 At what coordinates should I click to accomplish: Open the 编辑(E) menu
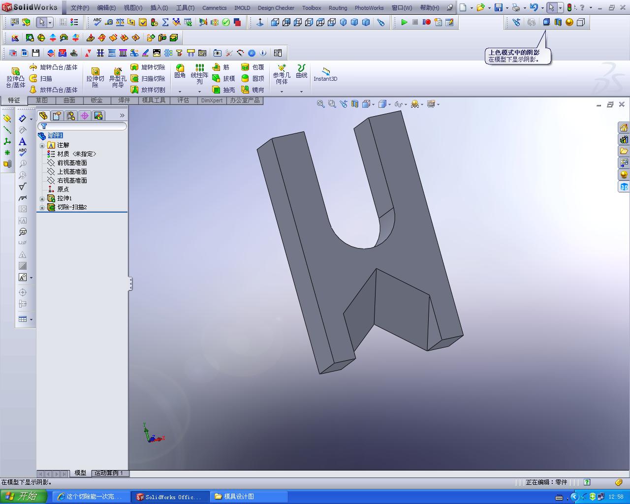[x=106, y=8]
